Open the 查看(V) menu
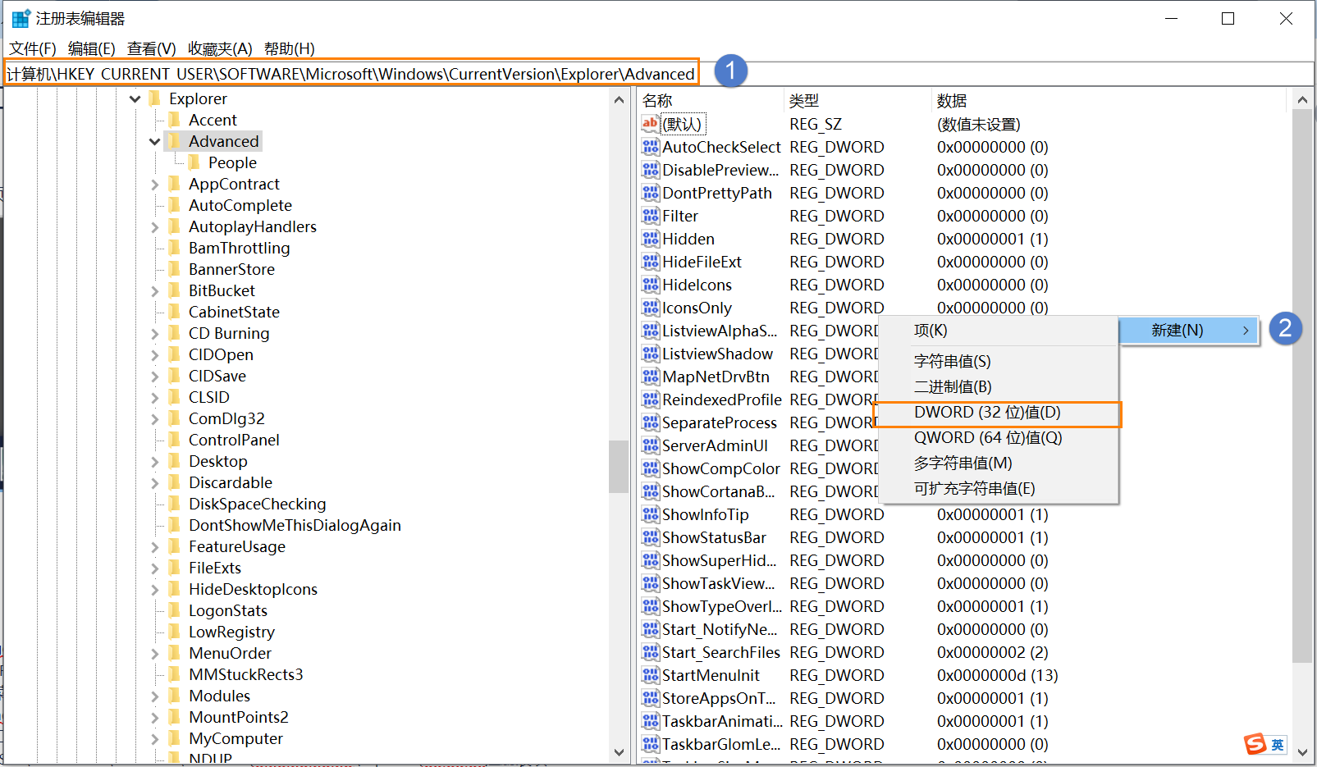 coord(152,48)
